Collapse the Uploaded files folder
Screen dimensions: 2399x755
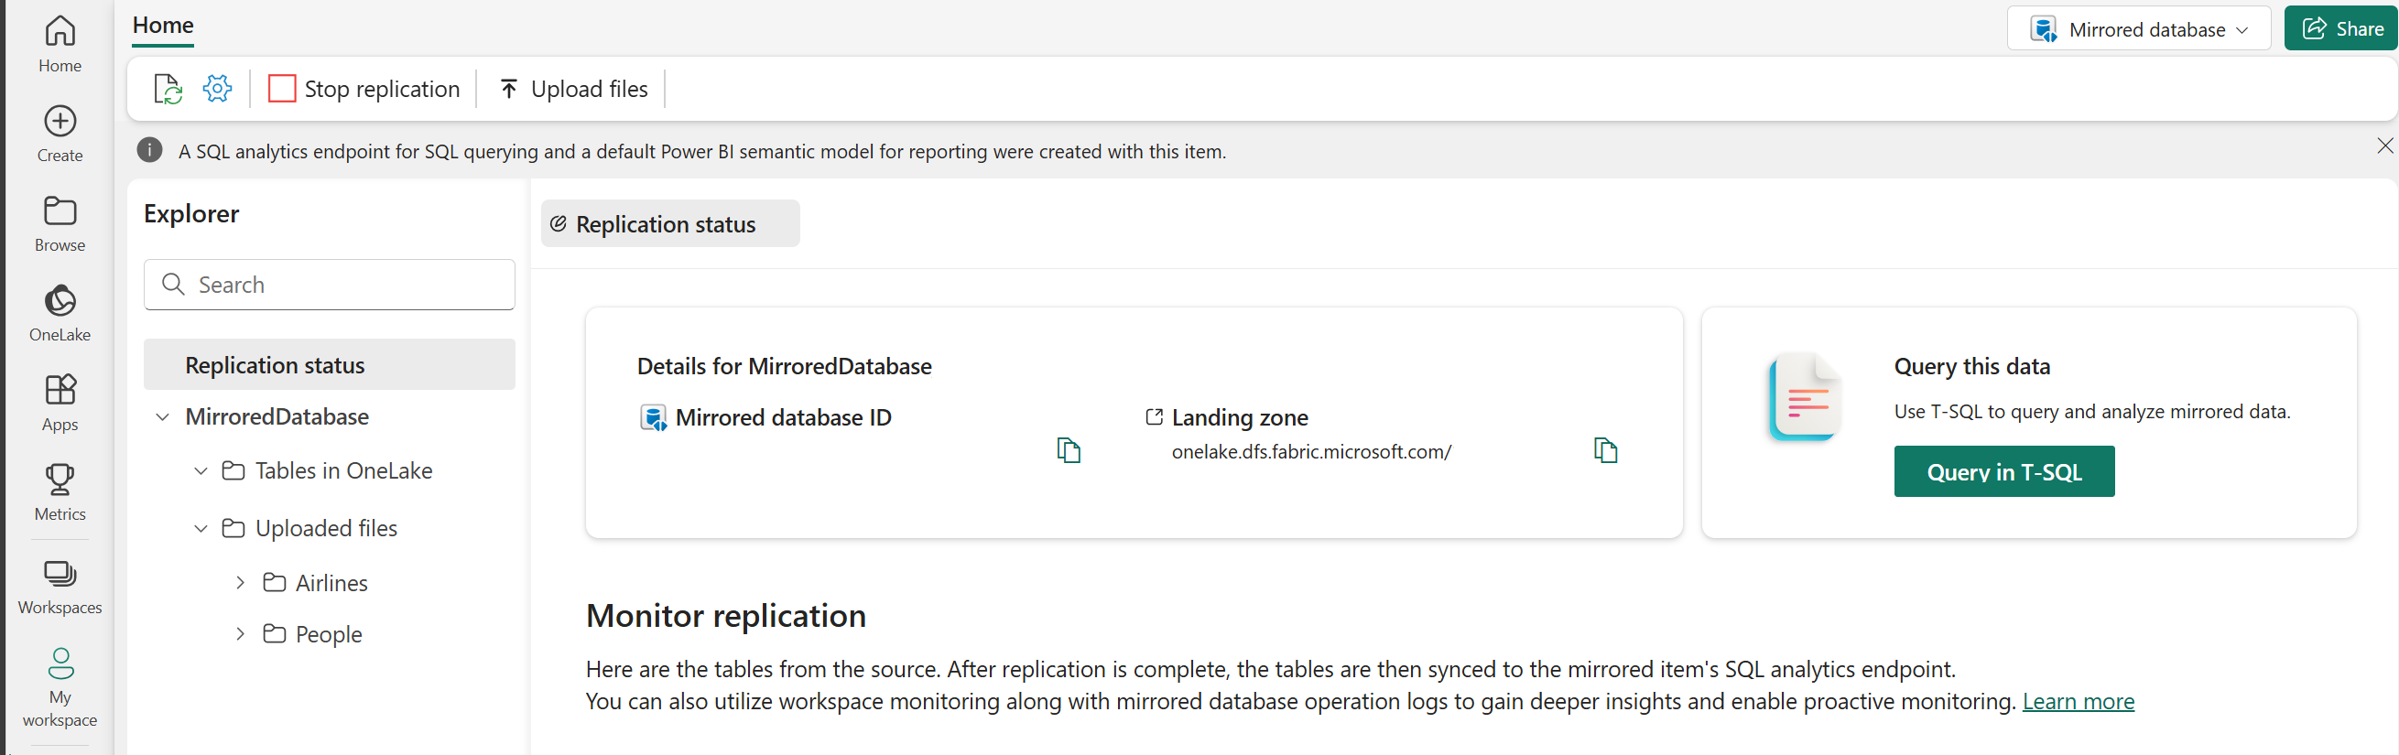click(201, 529)
